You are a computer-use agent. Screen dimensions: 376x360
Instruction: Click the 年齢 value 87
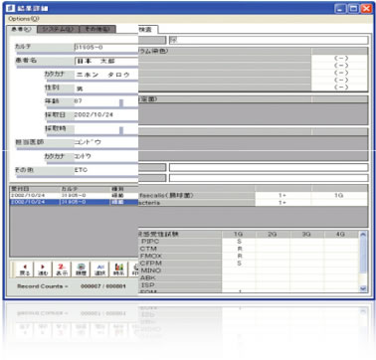pos(79,101)
